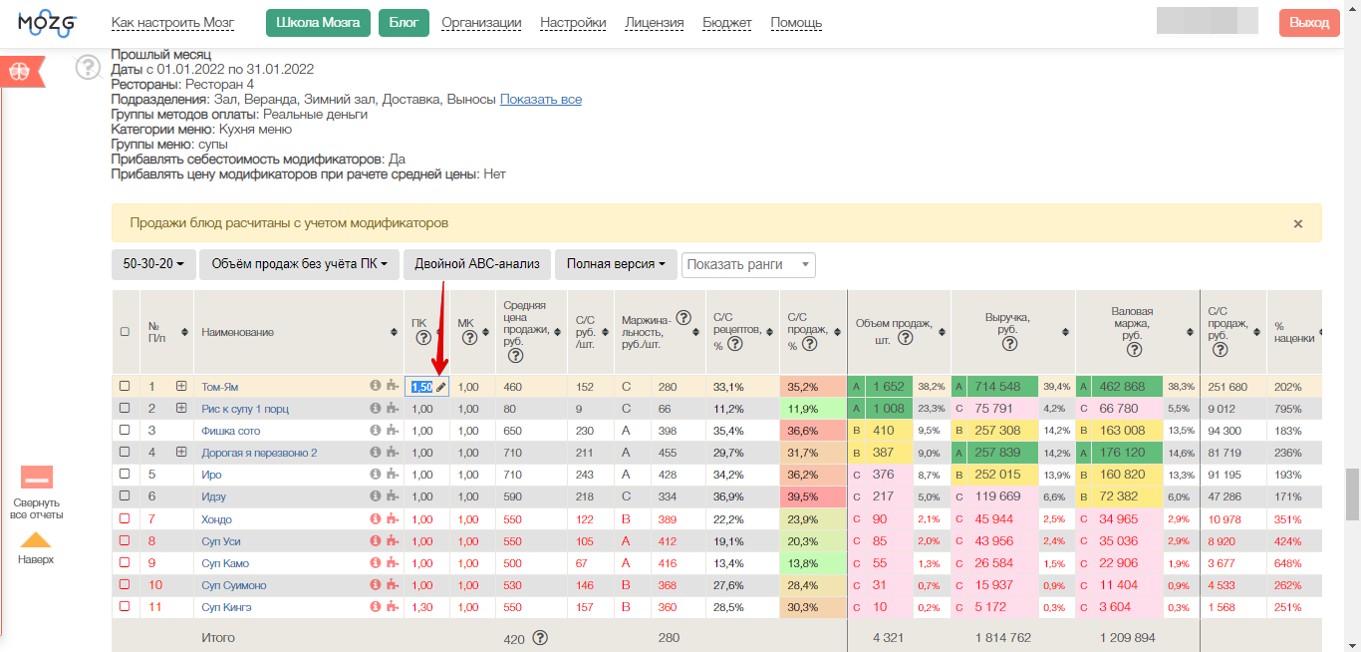Screen dimensions: 1361x652
Task: Click the Свернуть все отчеты collapse icon
Action: click(37, 477)
